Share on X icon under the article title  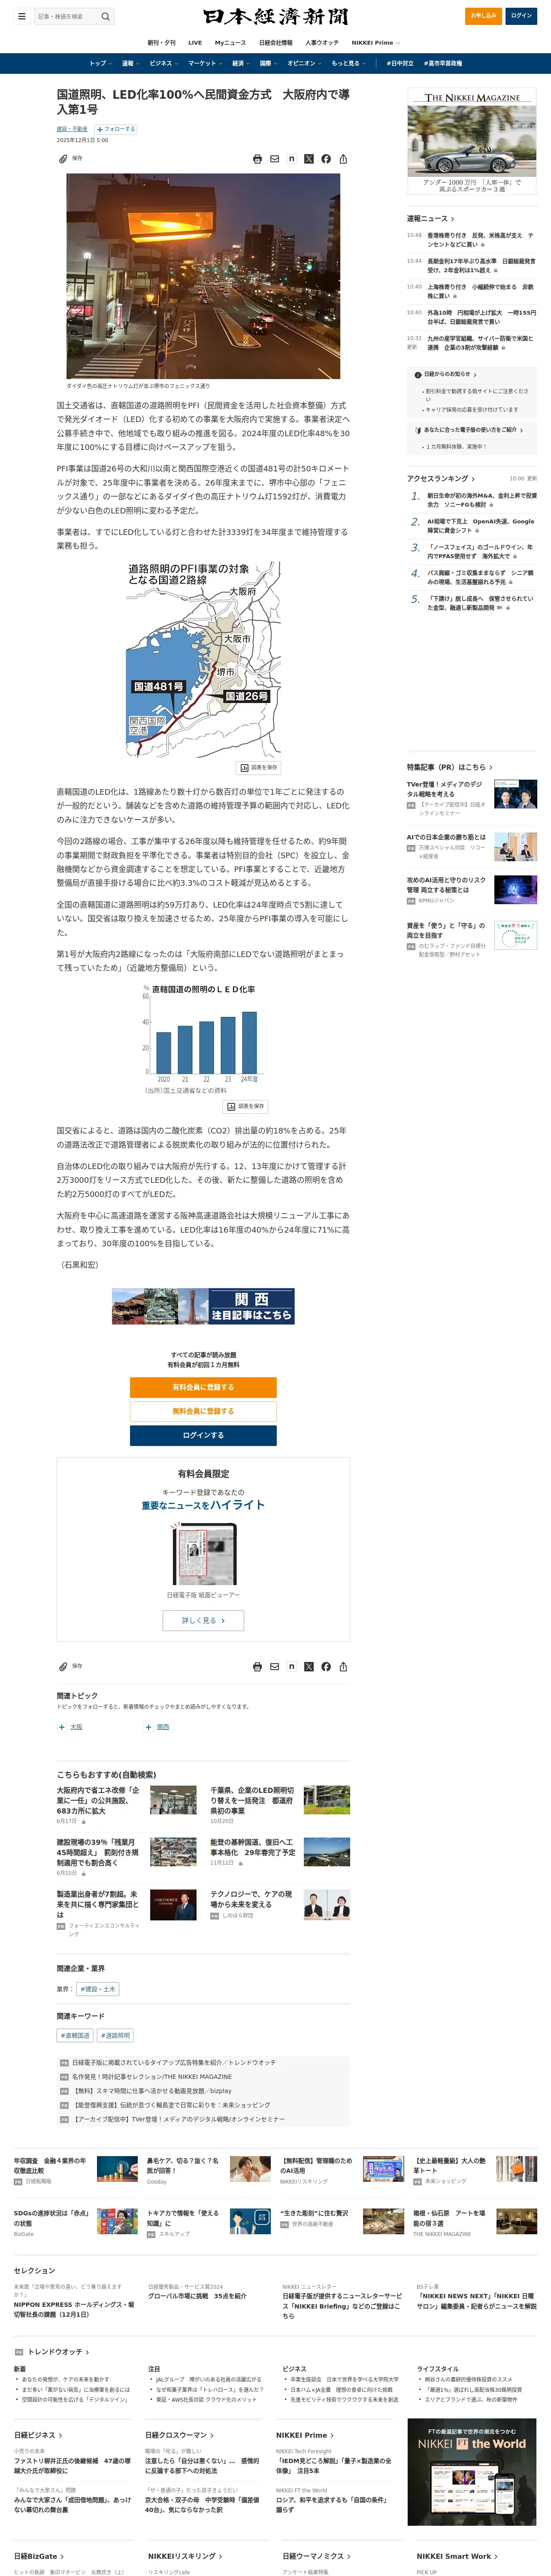309,159
